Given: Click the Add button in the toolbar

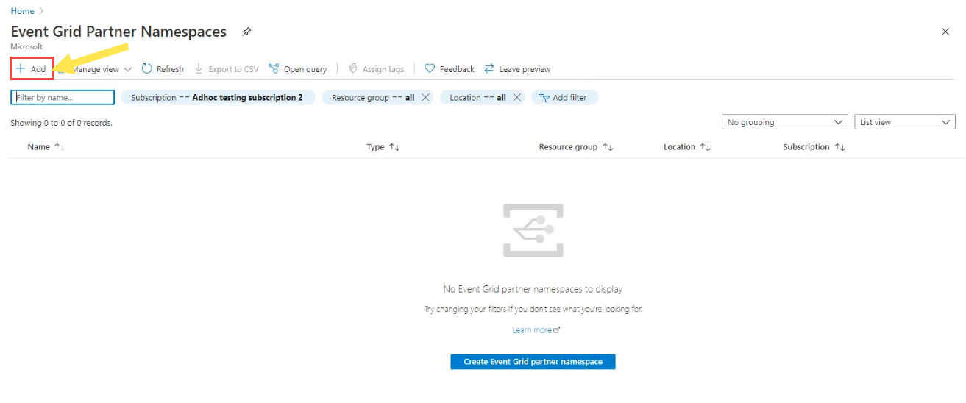Looking at the screenshot, I should 31,69.
